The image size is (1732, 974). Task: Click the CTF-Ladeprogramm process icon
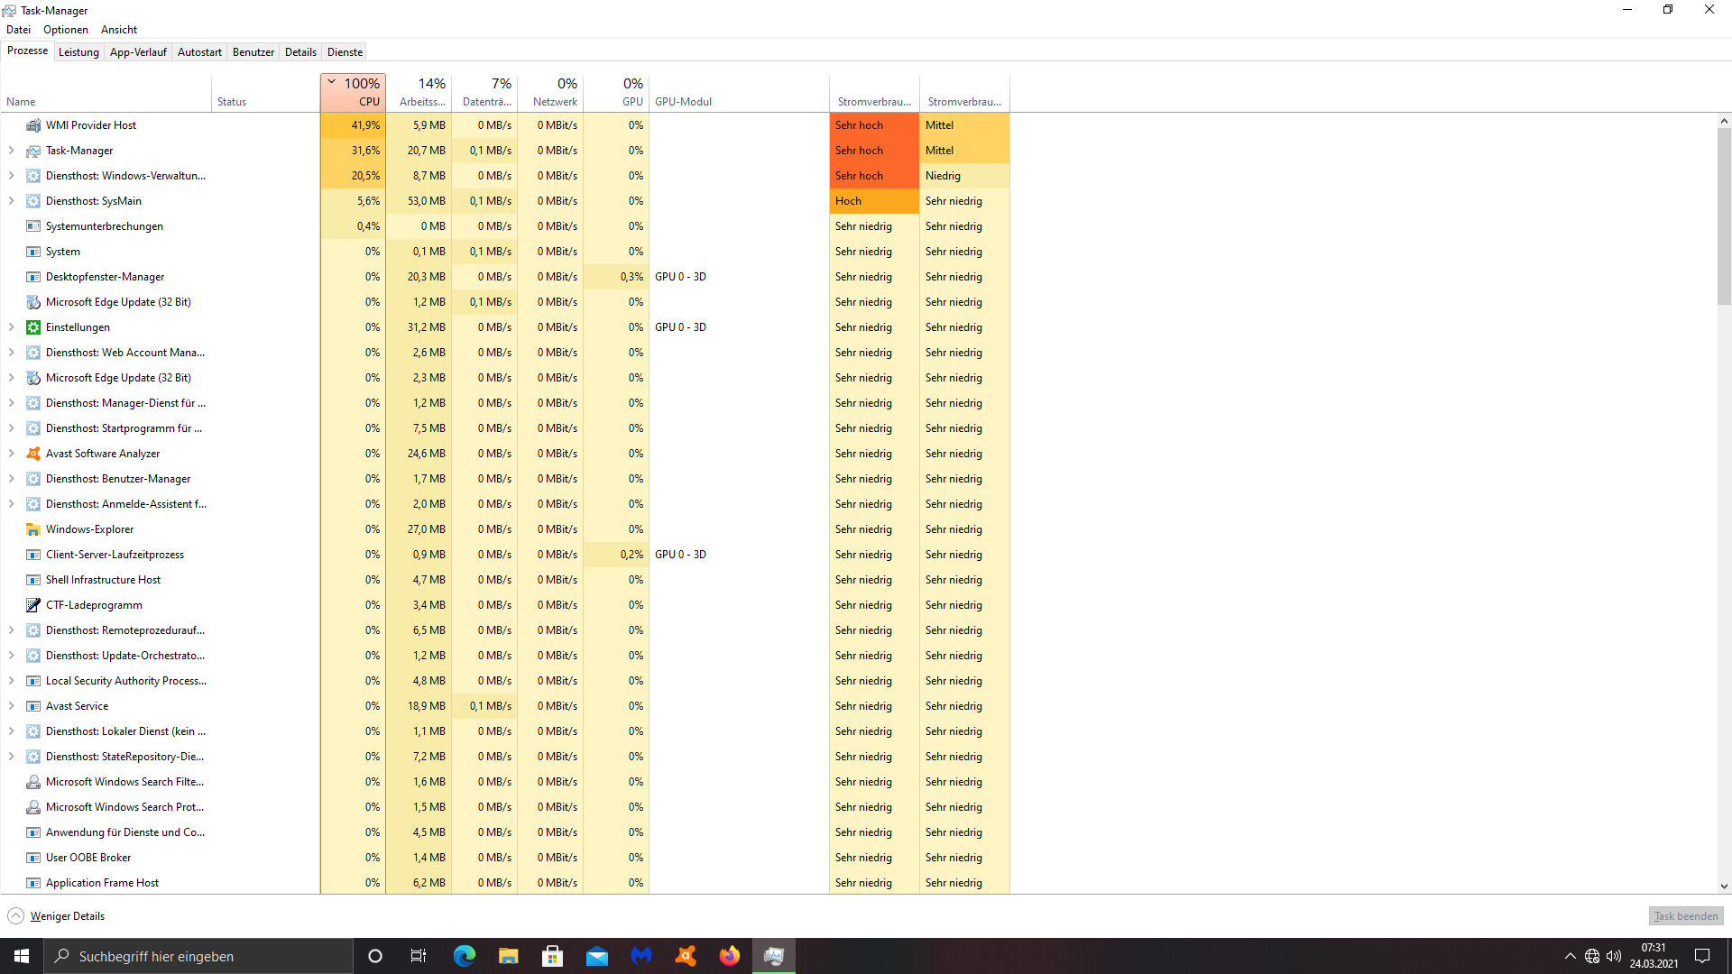[x=33, y=605]
